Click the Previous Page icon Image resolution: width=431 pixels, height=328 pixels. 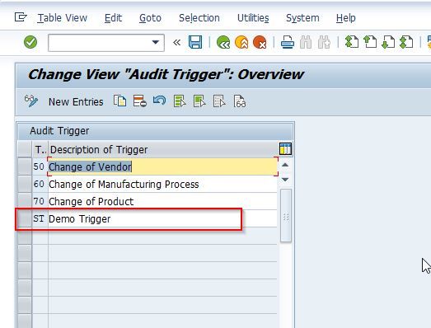tap(370, 42)
